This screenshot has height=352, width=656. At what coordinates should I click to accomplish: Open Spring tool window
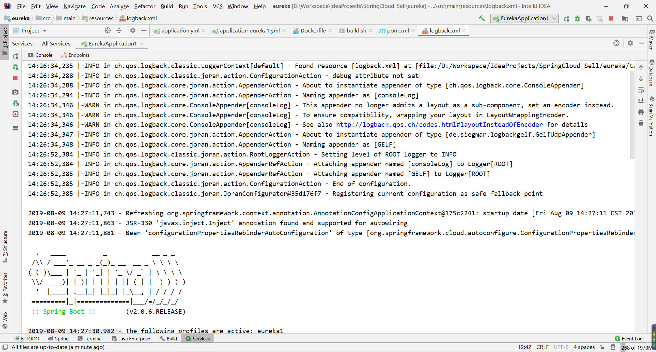coord(58,339)
